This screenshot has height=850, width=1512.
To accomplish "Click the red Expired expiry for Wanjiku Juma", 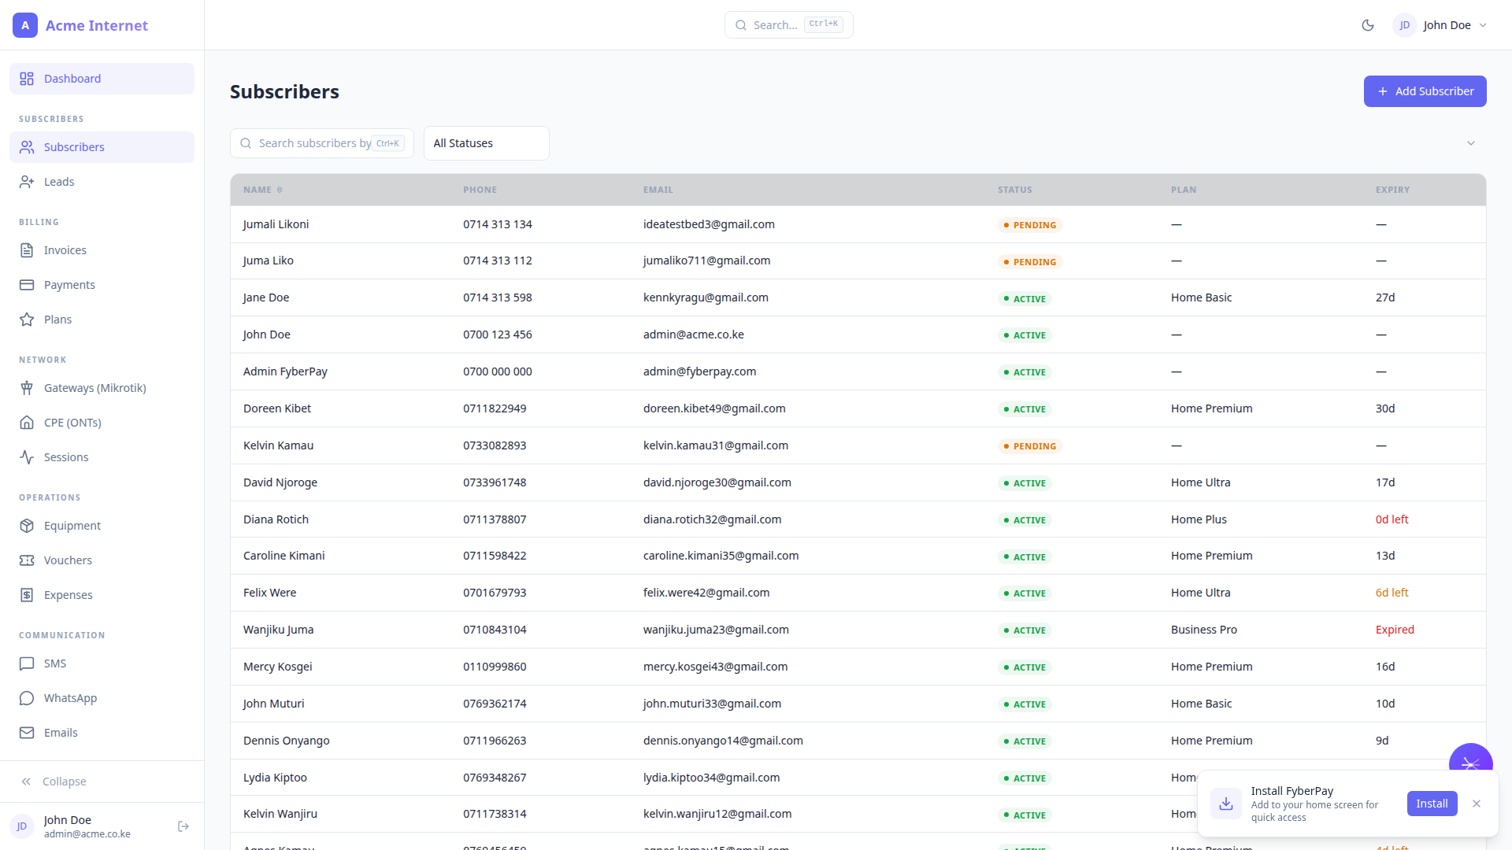I will (1395, 630).
